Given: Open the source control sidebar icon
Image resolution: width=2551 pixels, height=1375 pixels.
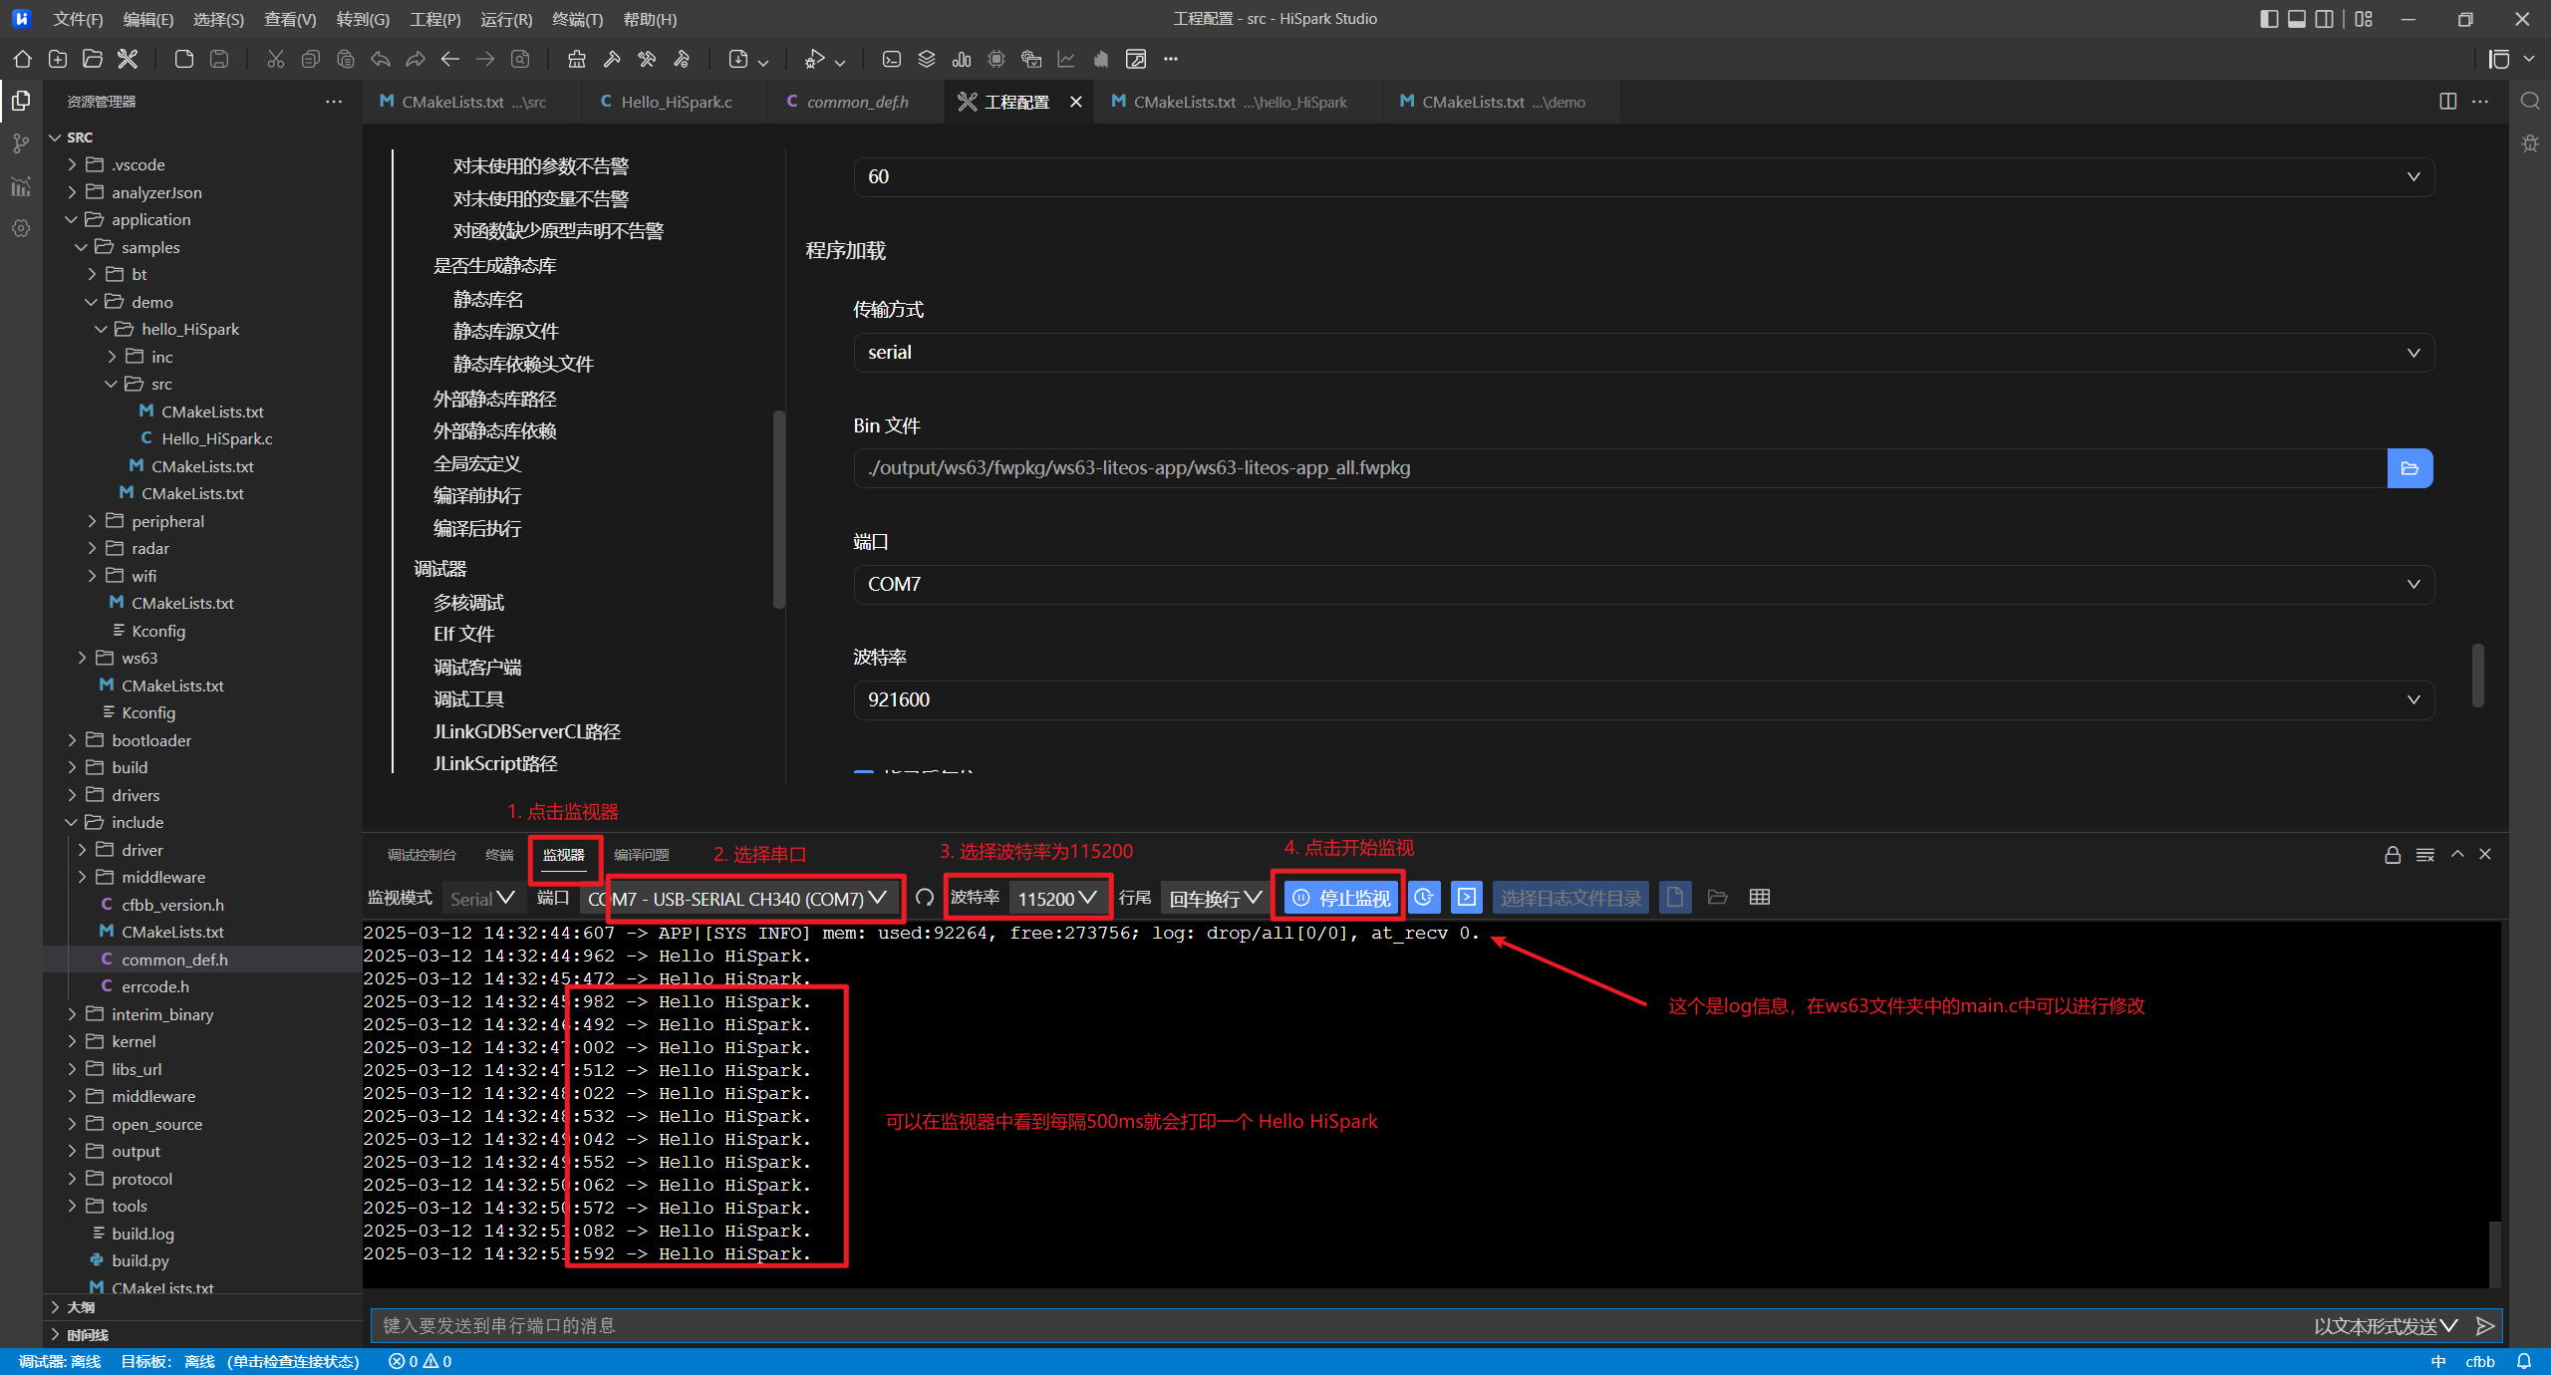Looking at the screenshot, I should coord(21,143).
